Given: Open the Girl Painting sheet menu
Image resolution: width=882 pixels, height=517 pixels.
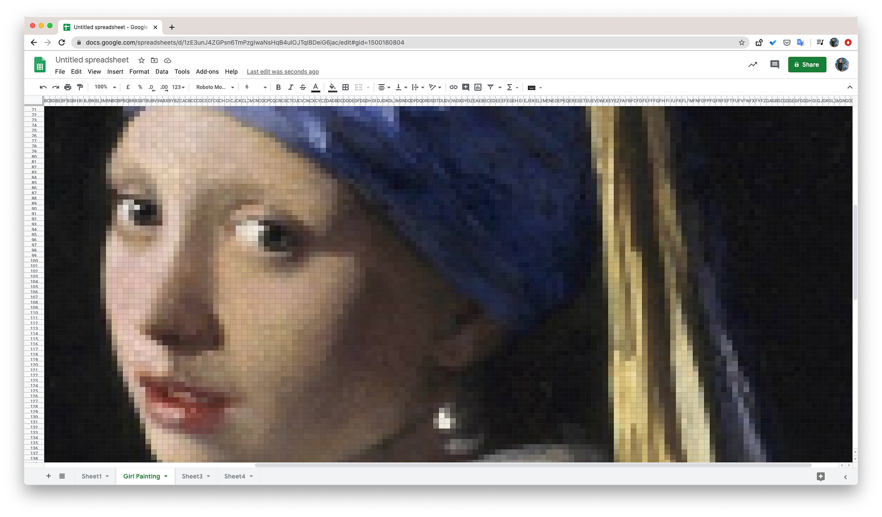Looking at the screenshot, I should [x=166, y=476].
